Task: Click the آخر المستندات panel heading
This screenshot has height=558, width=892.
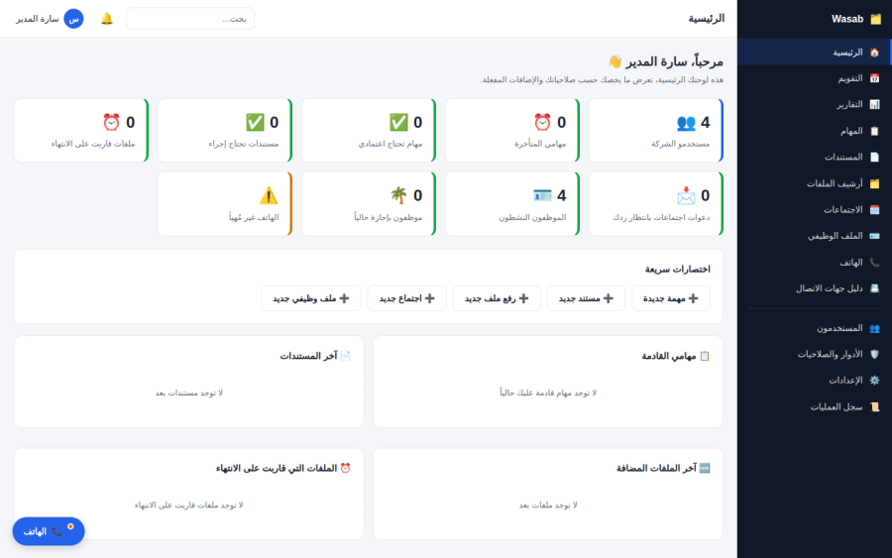Action: (315, 356)
